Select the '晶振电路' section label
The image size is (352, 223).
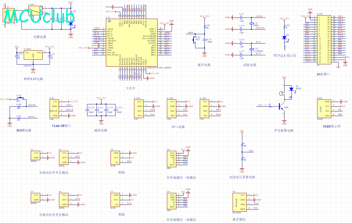pos(242,65)
